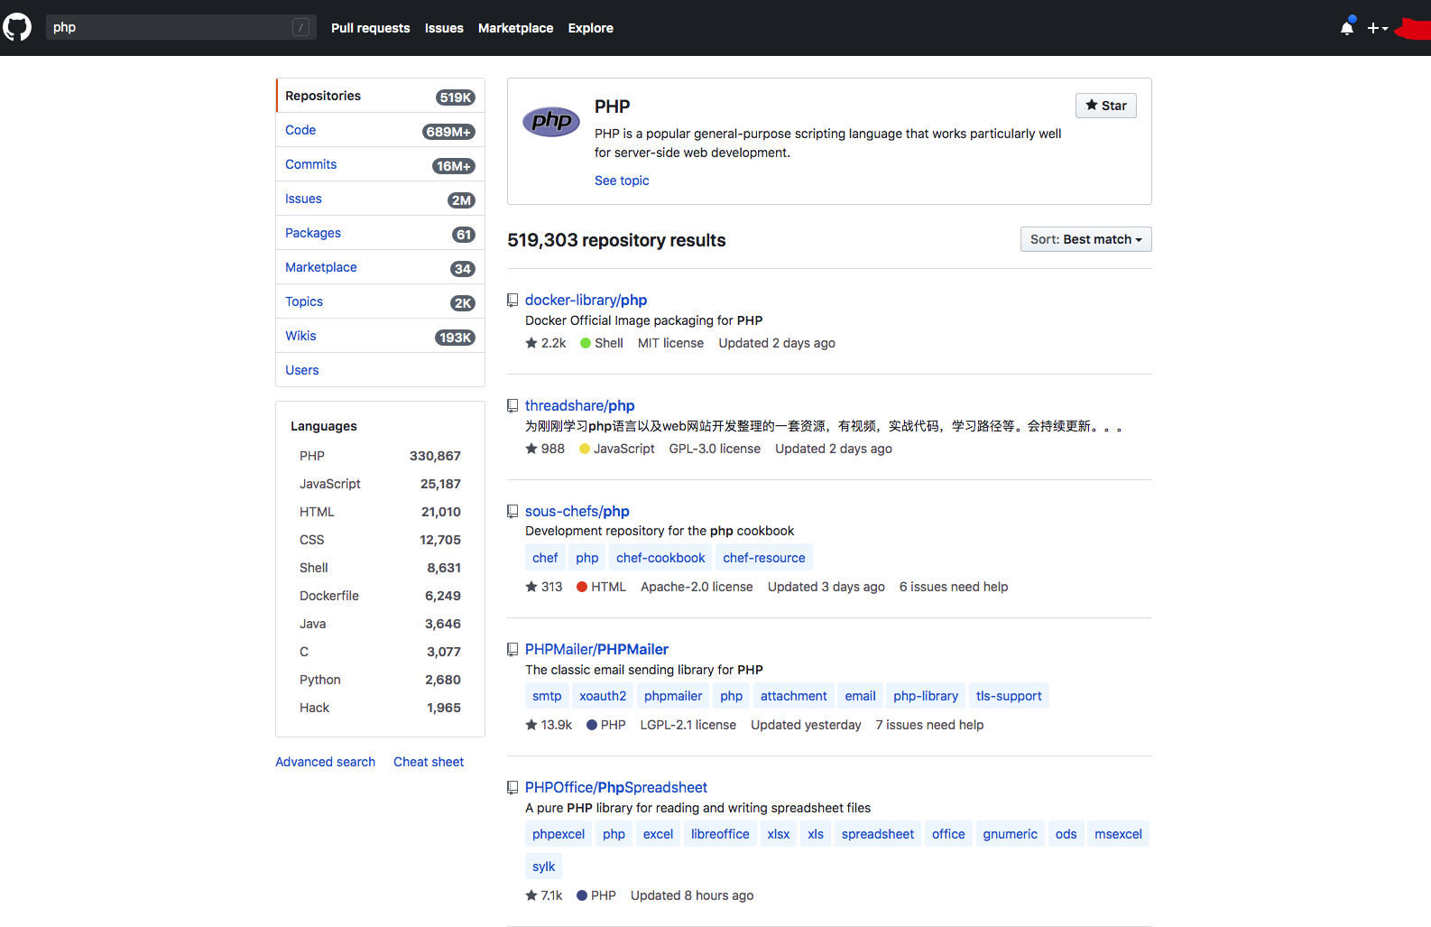Go to Issues in top navigation
1431x927 pixels.
(x=444, y=28)
